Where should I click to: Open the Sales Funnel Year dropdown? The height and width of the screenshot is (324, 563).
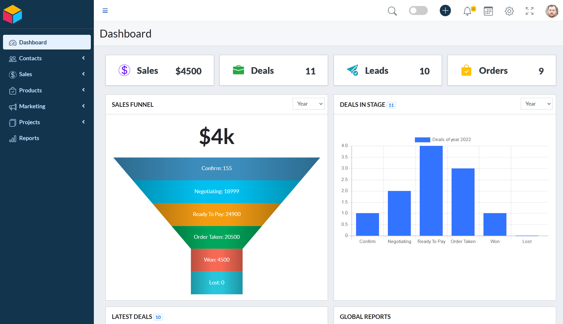pos(308,104)
